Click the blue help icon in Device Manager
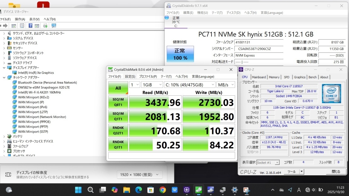Image resolution: width=349 pixels, height=196 pixels. pyautogui.click(x=31, y=26)
